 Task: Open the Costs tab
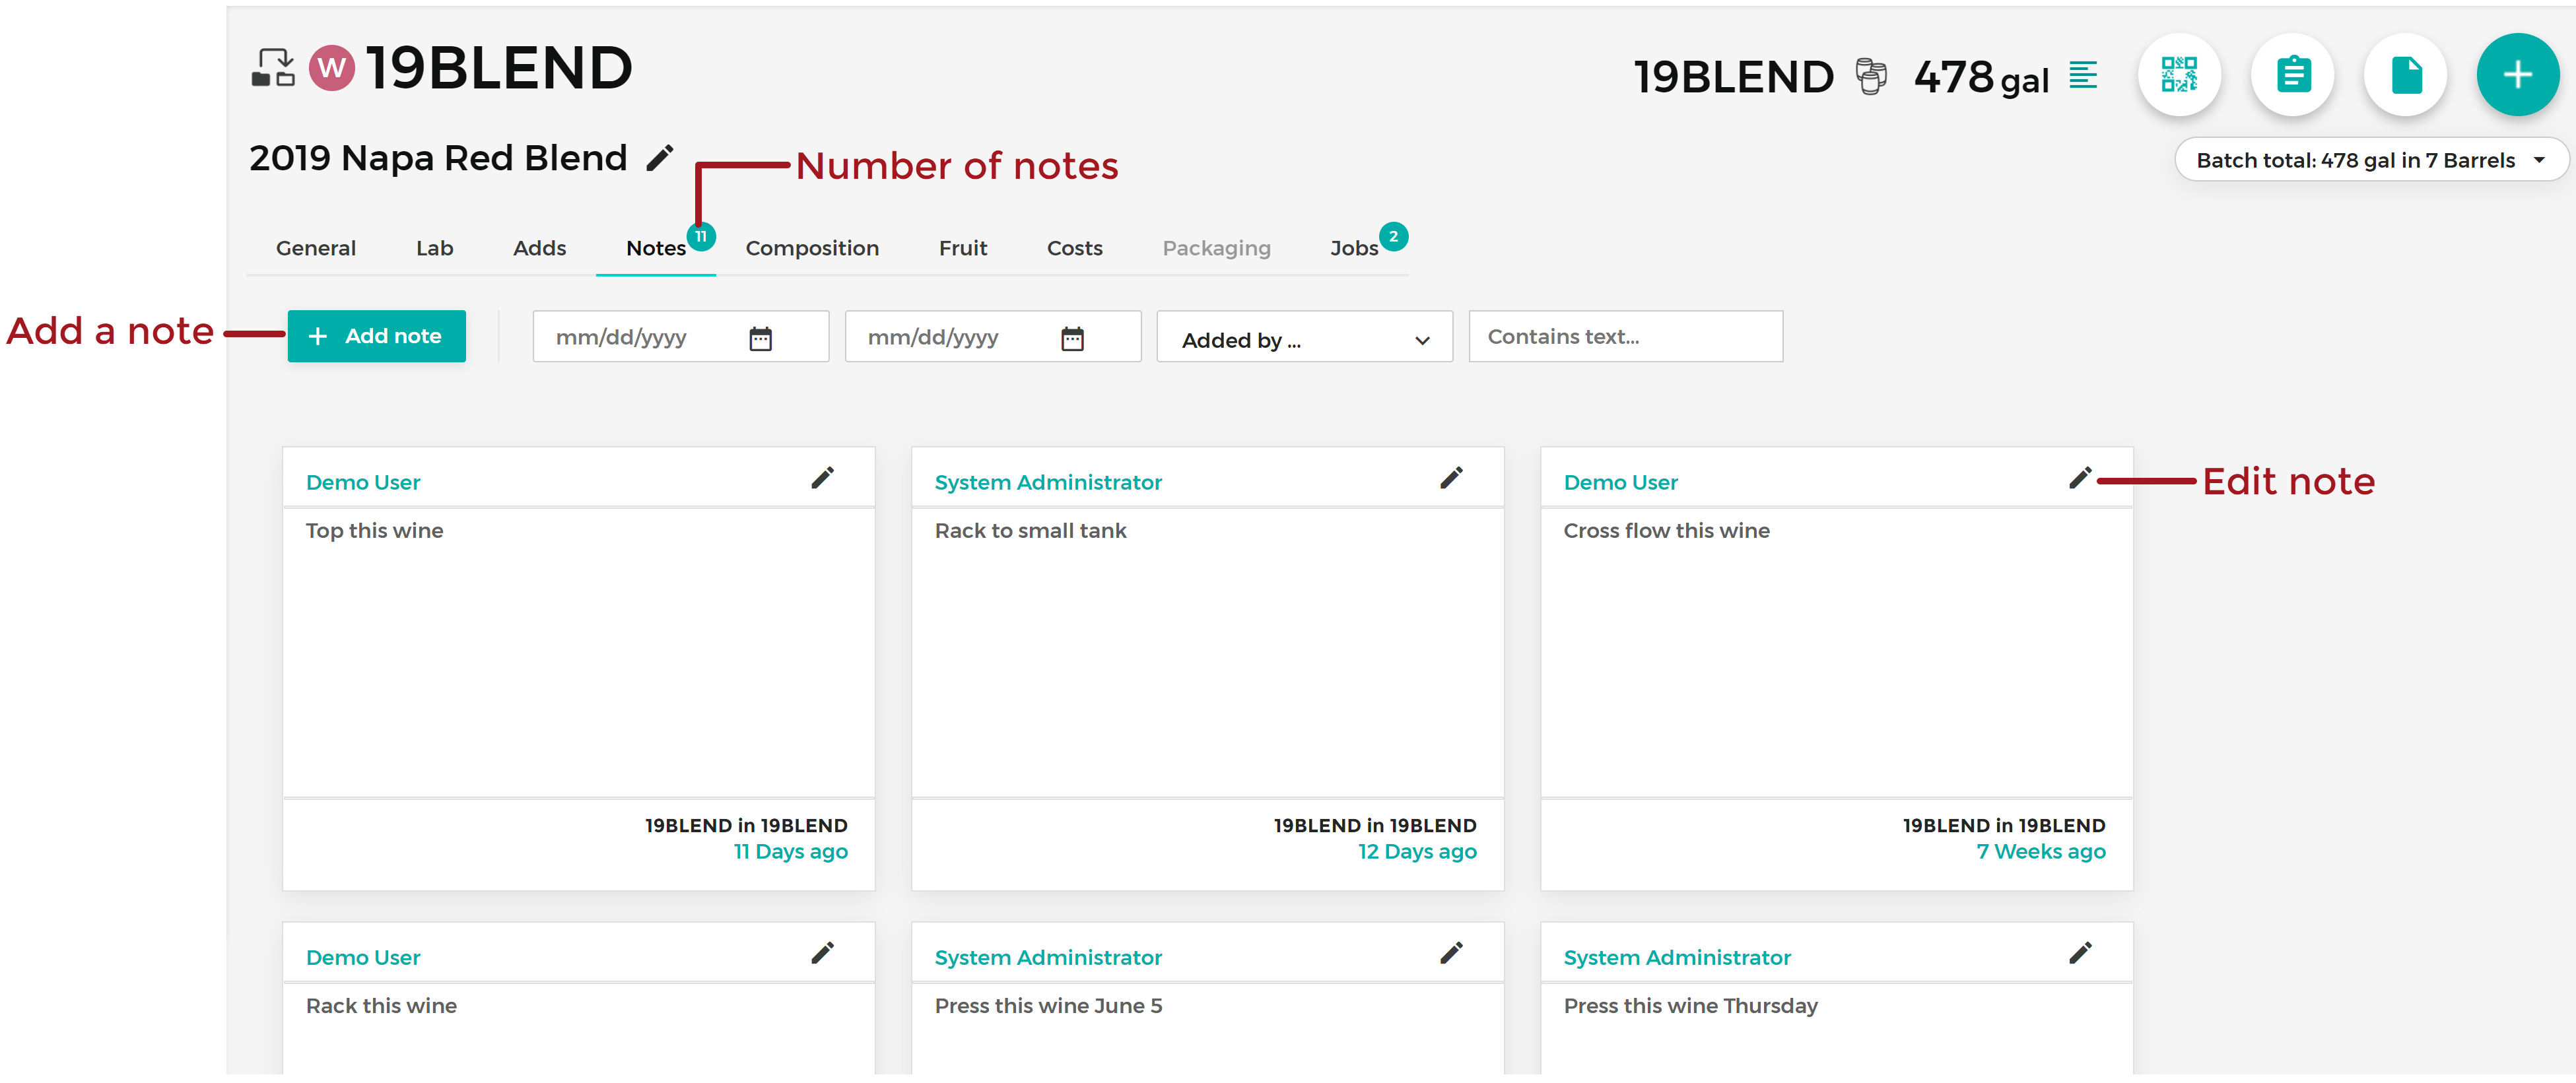(x=1074, y=248)
